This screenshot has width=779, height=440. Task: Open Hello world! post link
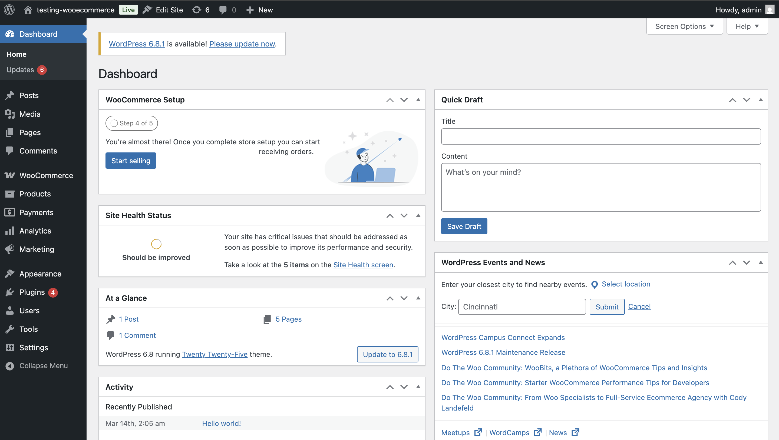click(221, 424)
